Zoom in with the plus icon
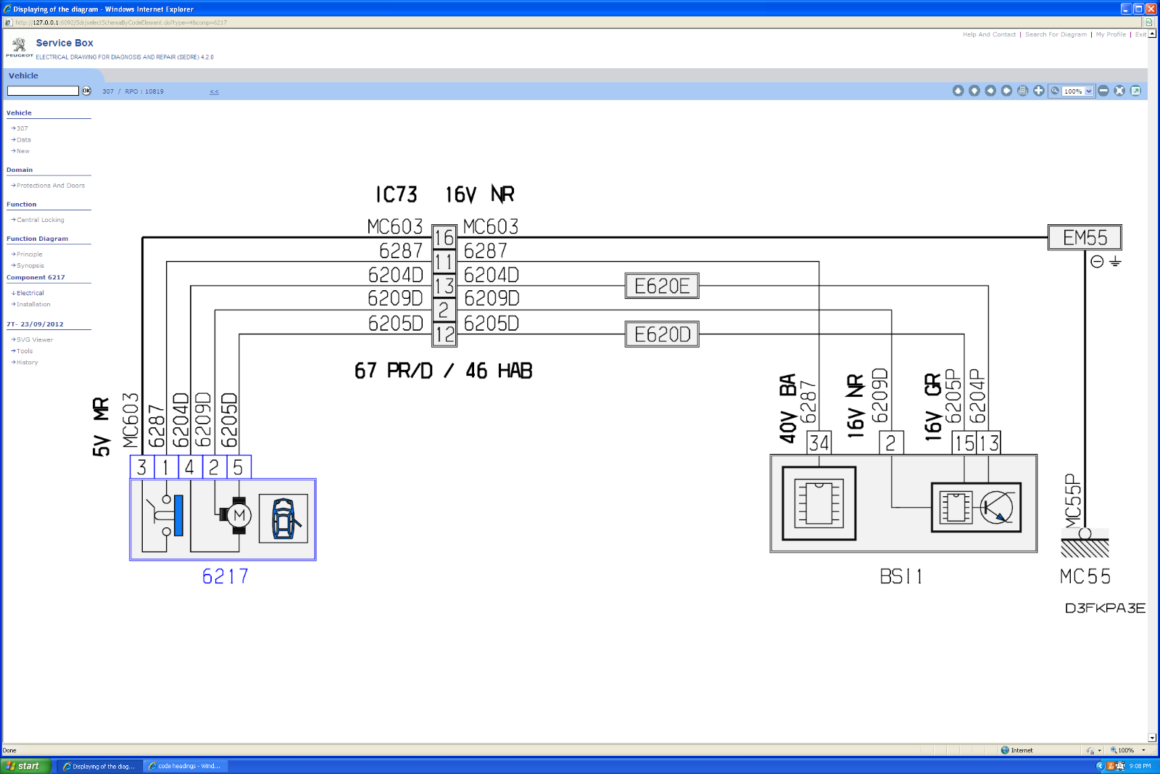1160x774 pixels. coord(1039,91)
